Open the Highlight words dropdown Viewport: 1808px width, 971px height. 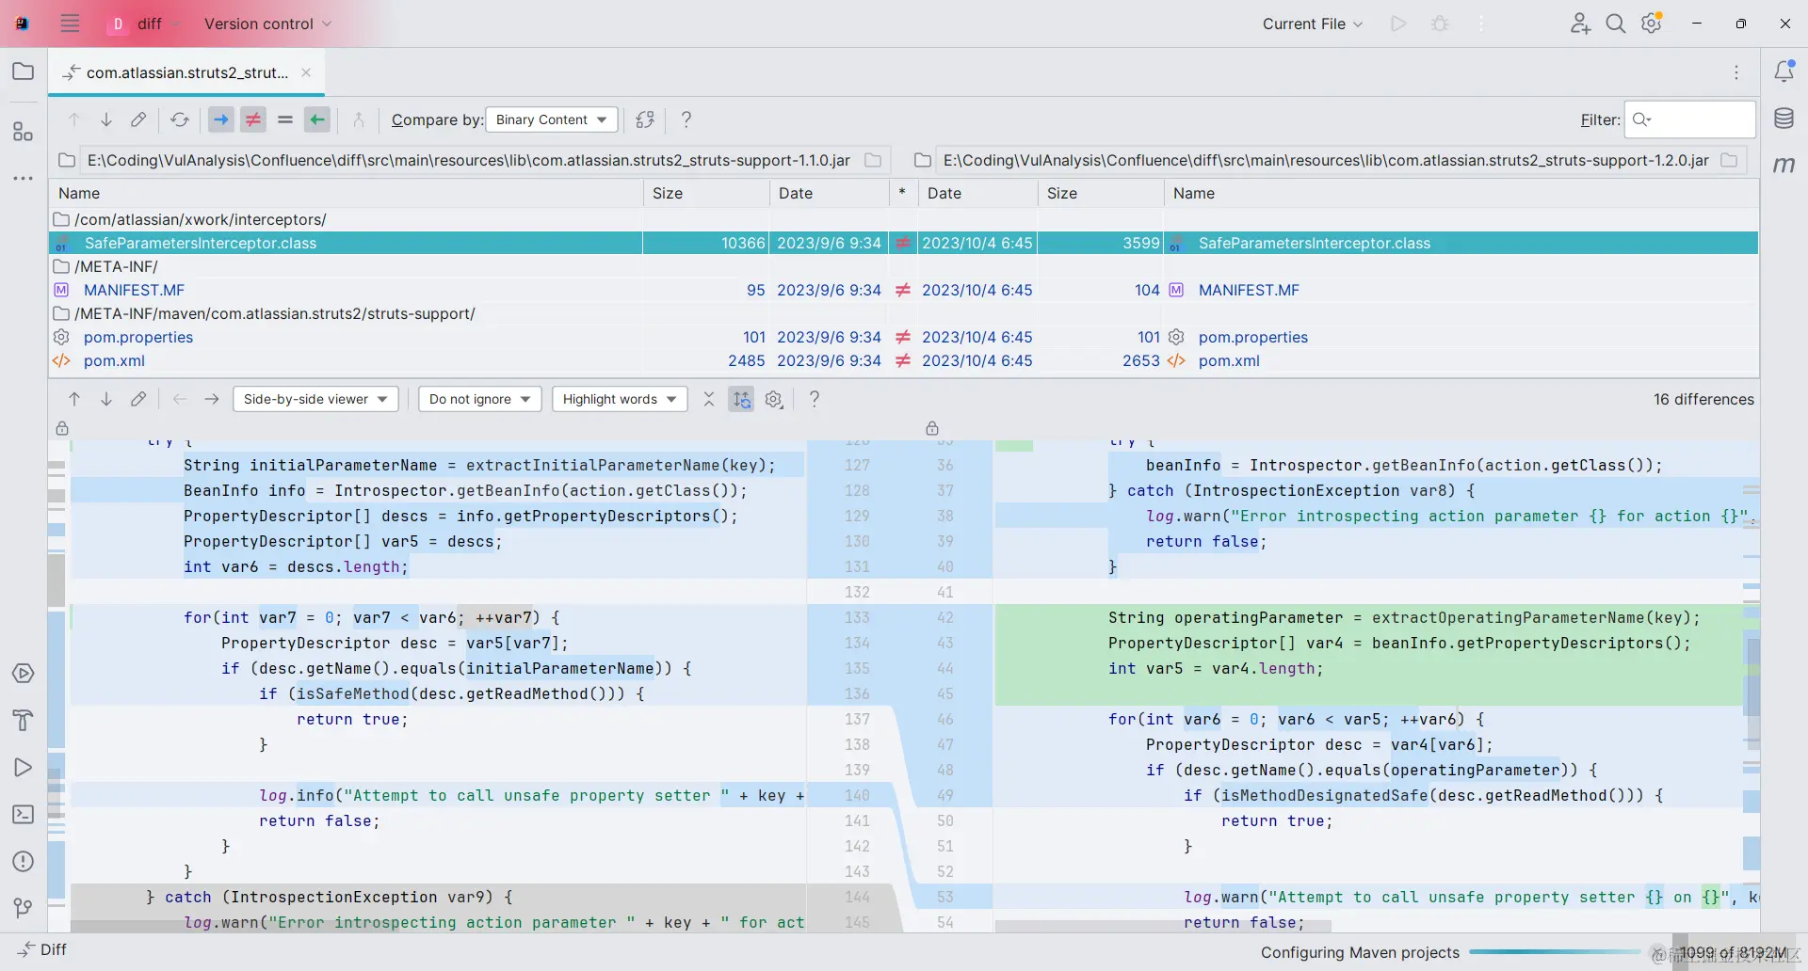[620, 399]
